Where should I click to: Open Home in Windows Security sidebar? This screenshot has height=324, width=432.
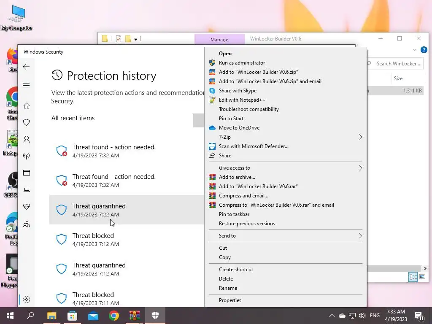pos(27,106)
